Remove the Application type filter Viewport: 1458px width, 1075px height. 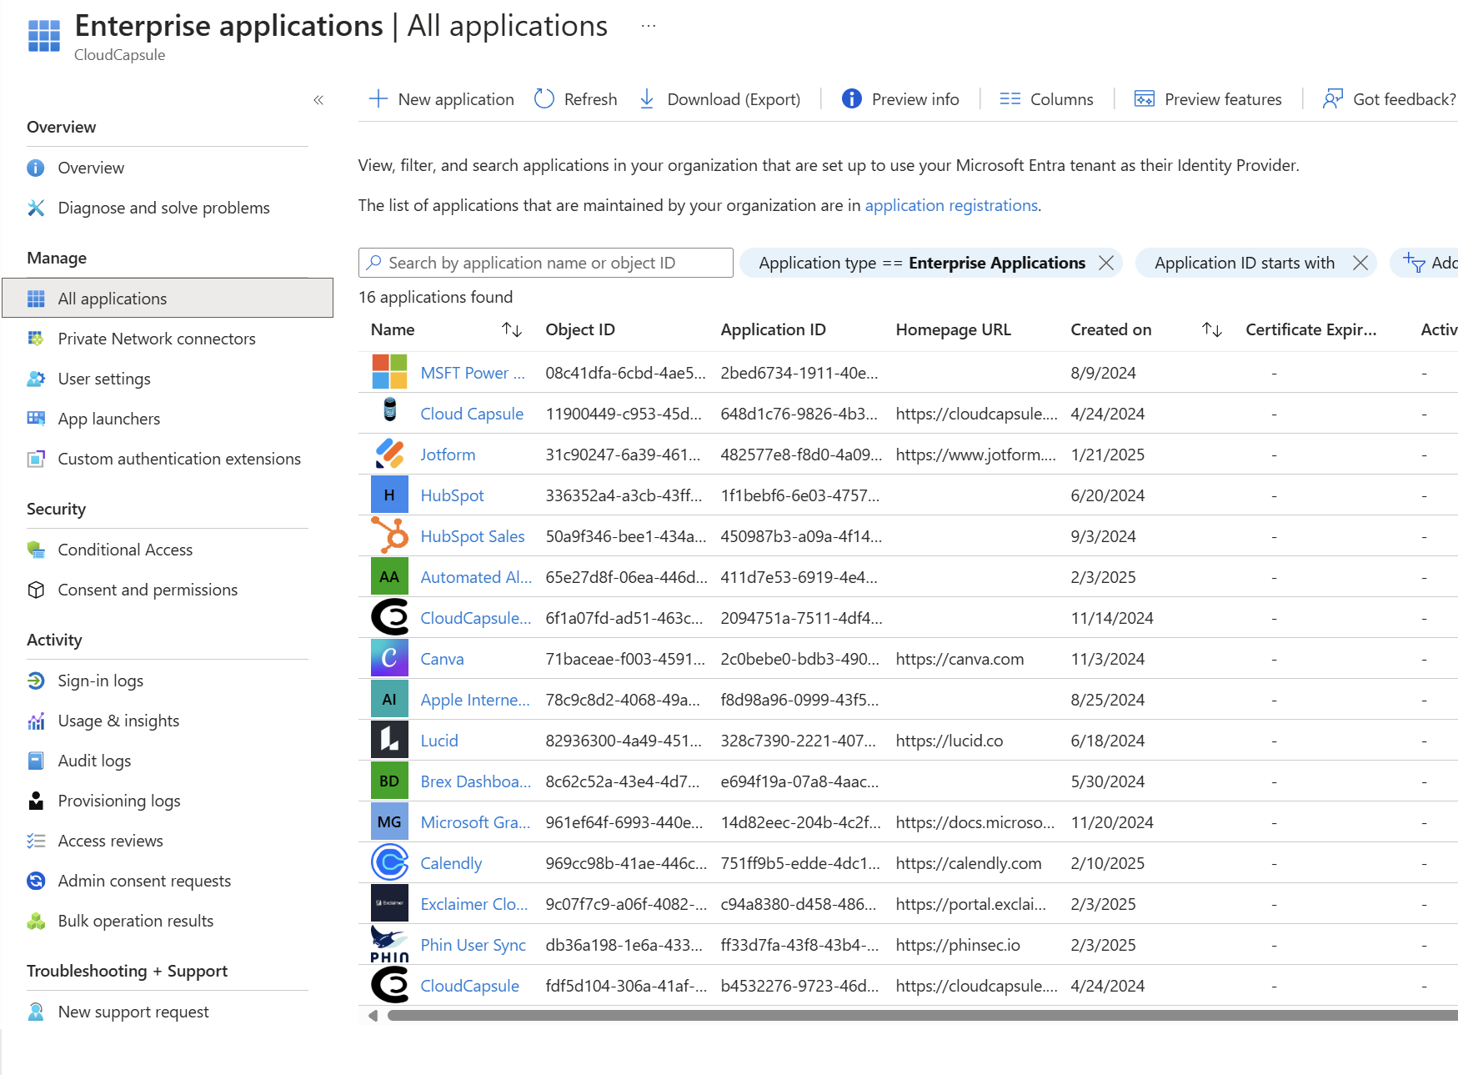coord(1106,262)
